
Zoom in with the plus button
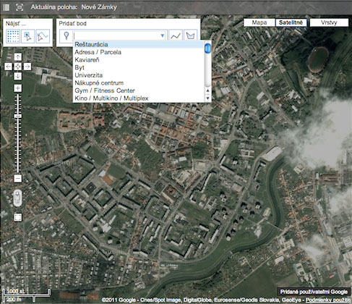pyautogui.click(x=17, y=88)
